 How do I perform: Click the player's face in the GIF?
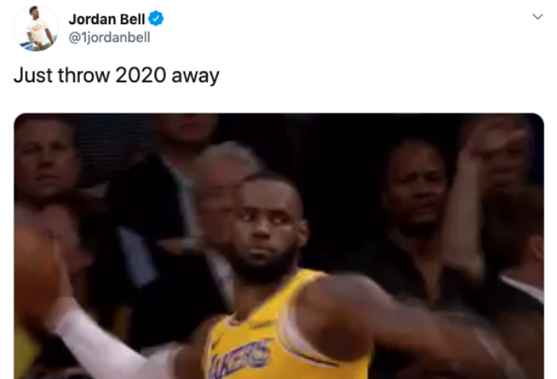tap(266, 229)
